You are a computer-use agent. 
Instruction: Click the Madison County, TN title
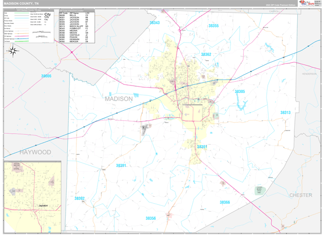point(22,3)
